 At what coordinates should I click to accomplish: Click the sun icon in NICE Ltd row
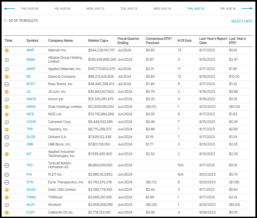click(x=7, y=114)
